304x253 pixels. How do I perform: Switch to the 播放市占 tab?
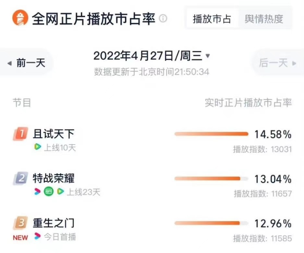pyautogui.click(x=212, y=19)
